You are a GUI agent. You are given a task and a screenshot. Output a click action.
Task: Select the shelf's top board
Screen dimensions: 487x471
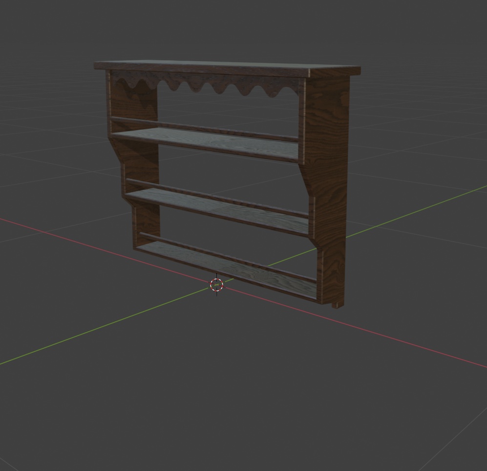(227, 68)
